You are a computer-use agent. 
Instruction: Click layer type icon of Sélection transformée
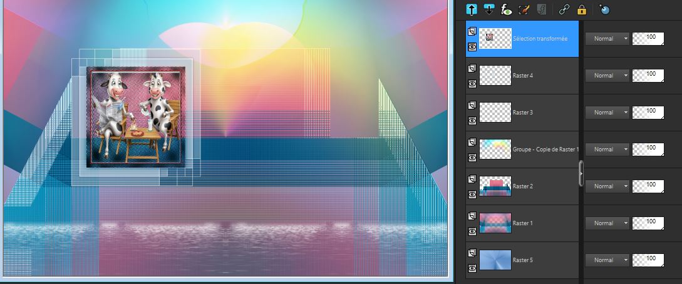(472, 32)
